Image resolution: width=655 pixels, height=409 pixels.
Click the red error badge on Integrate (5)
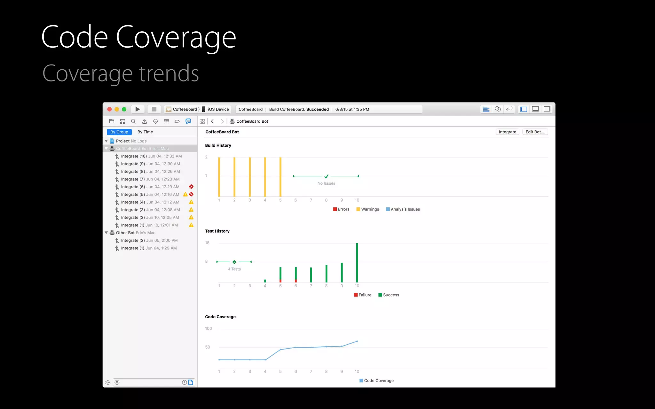pyautogui.click(x=191, y=194)
